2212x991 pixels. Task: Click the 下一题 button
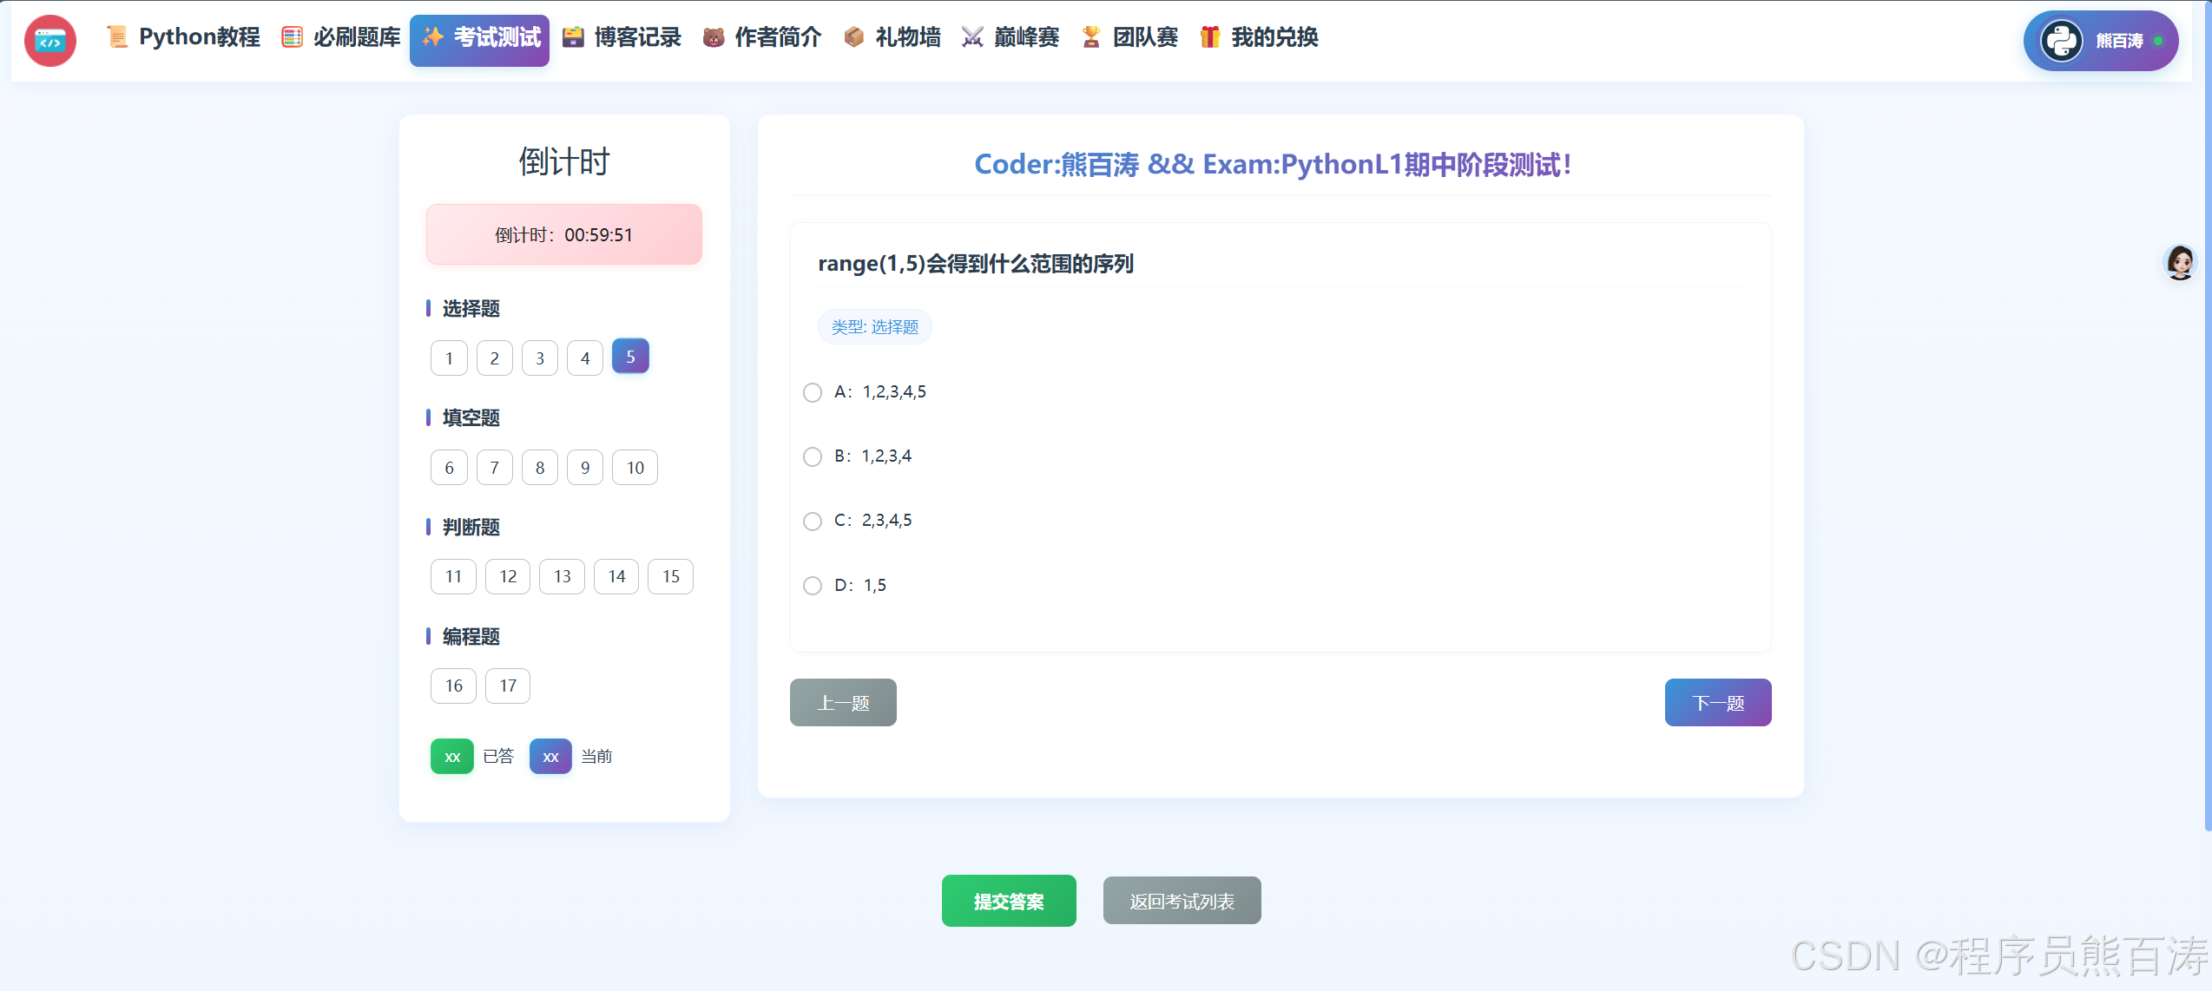click(x=1718, y=703)
